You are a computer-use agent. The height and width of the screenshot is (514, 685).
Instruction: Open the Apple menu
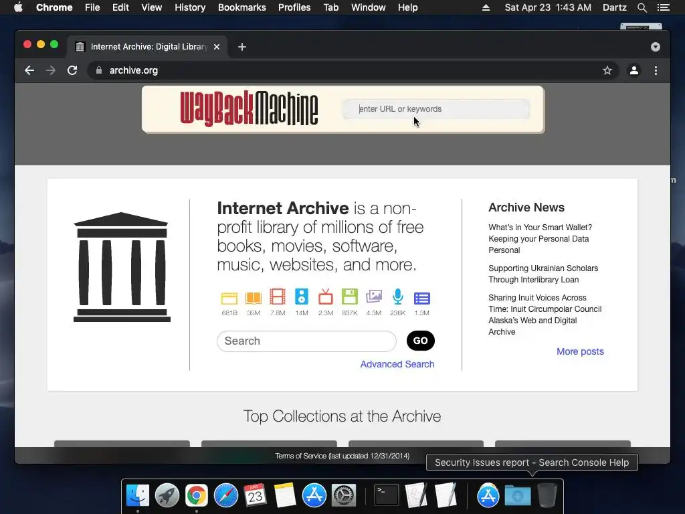tap(18, 7)
